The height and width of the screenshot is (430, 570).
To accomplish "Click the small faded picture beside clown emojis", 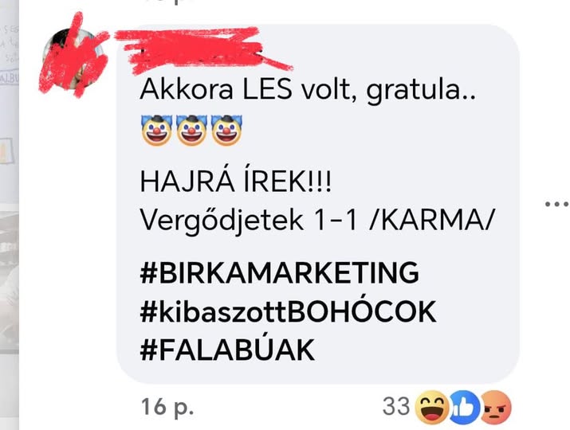I will tap(7, 150).
